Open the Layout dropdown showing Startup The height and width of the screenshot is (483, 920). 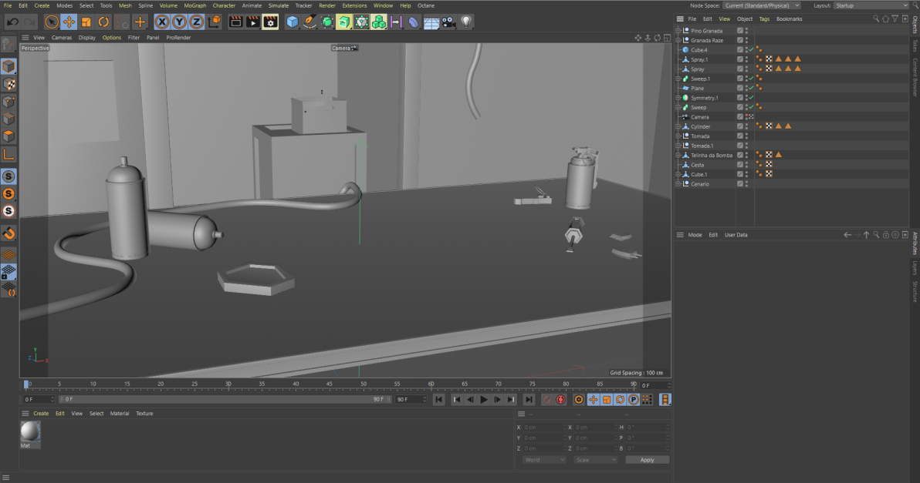[x=872, y=5]
